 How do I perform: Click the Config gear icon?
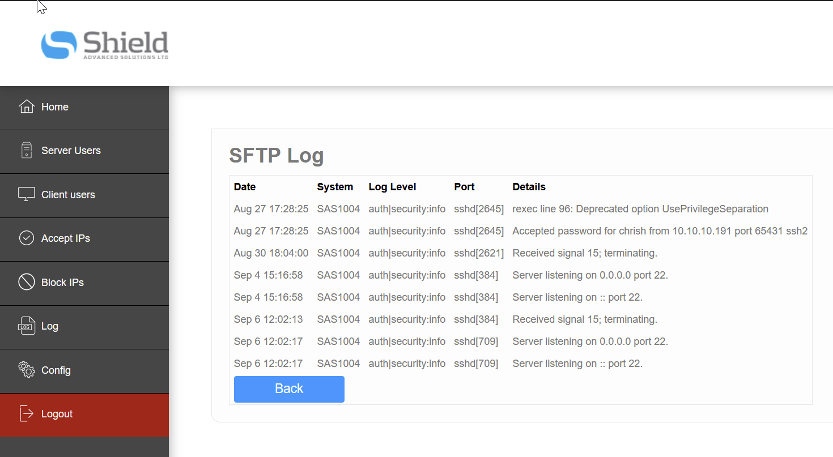pos(27,370)
